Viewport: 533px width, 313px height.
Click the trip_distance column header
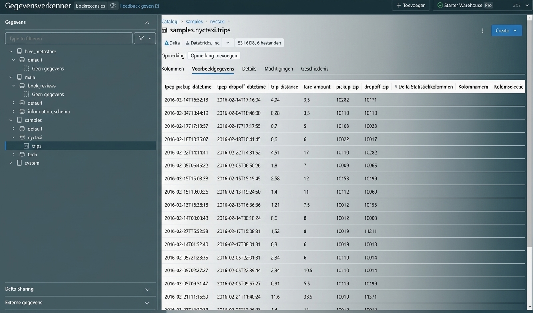click(285, 87)
